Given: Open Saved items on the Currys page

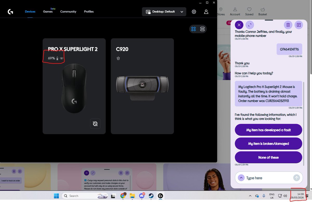Looking at the screenshot, I should tap(249, 12).
